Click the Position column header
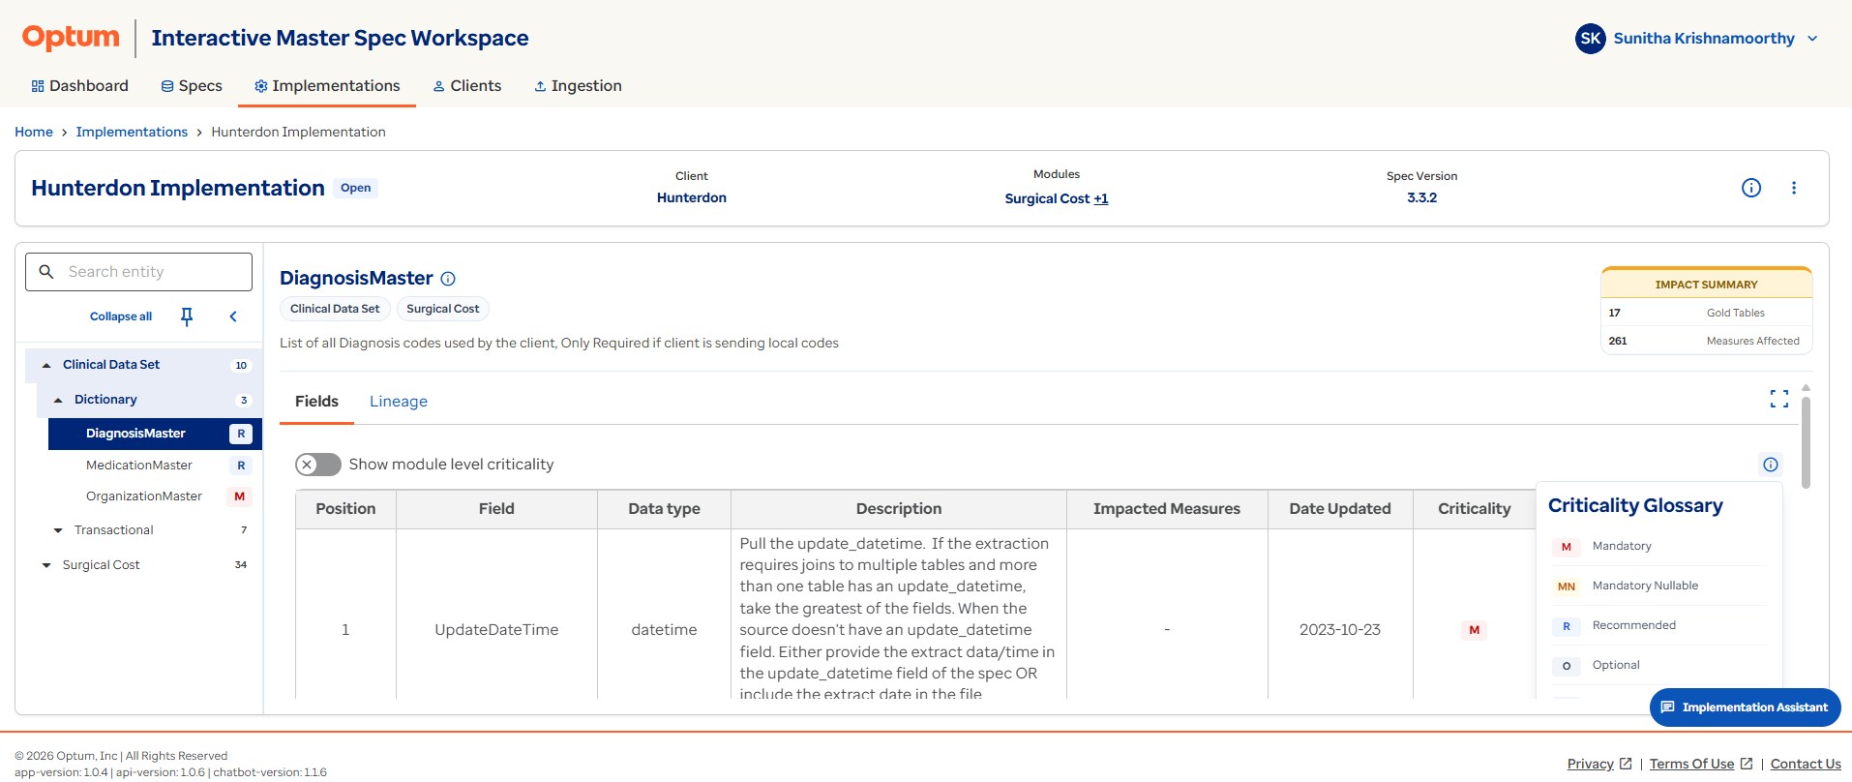The height and width of the screenshot is (782, 1852). click(345, 509)
